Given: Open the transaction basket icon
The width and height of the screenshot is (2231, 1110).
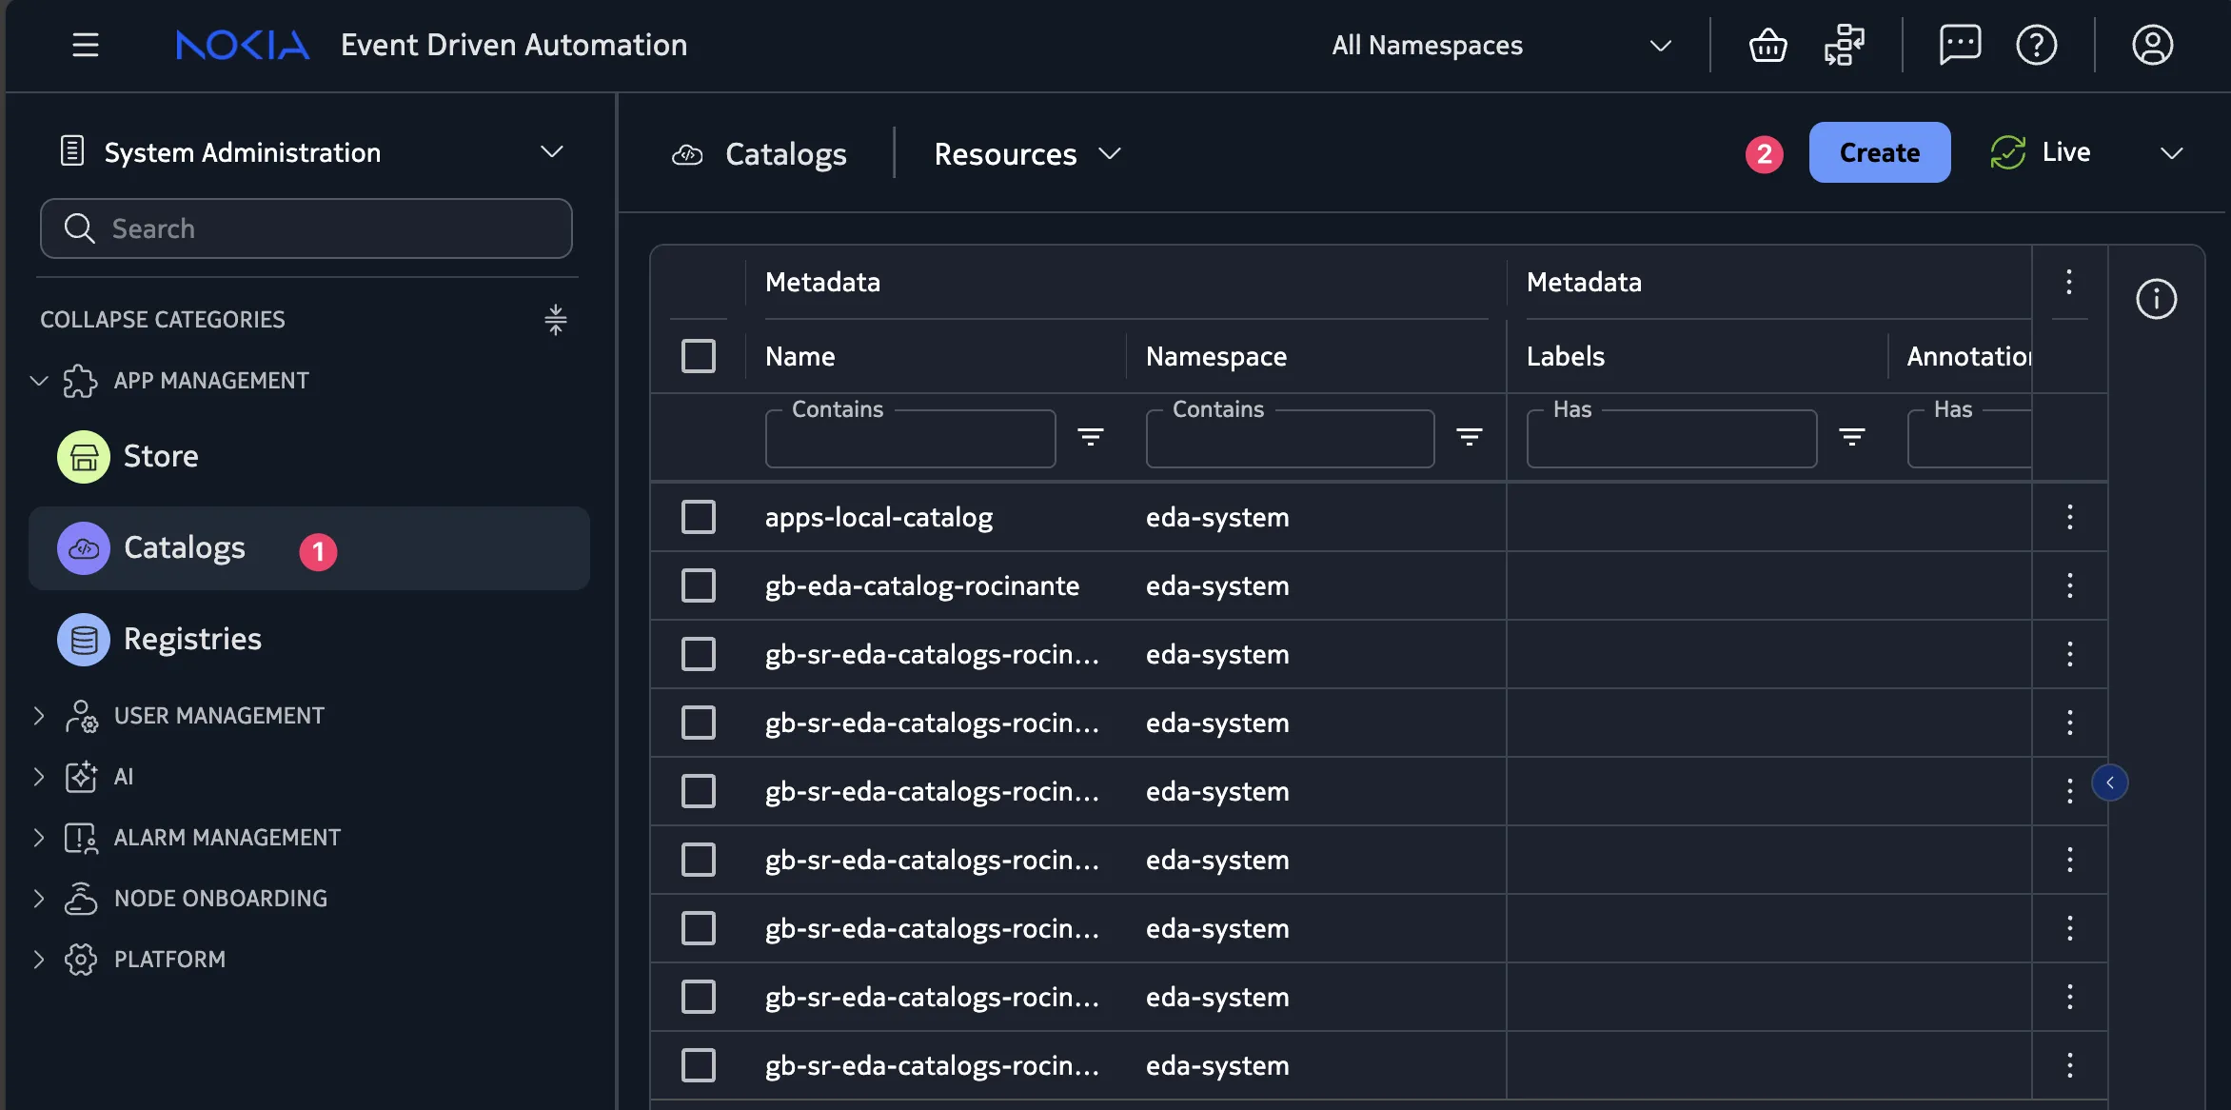Looking at the screenshot, I should (x=1767, y=45).
